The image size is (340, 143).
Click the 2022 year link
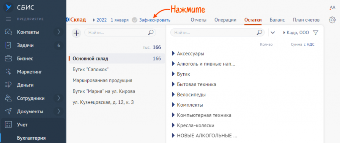(x=102, y=20)
